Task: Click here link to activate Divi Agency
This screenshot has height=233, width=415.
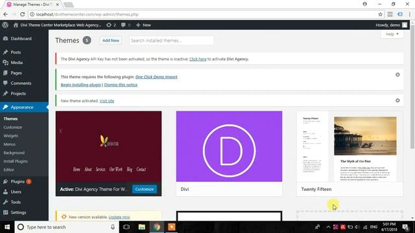Action: (x=198, y=59)
